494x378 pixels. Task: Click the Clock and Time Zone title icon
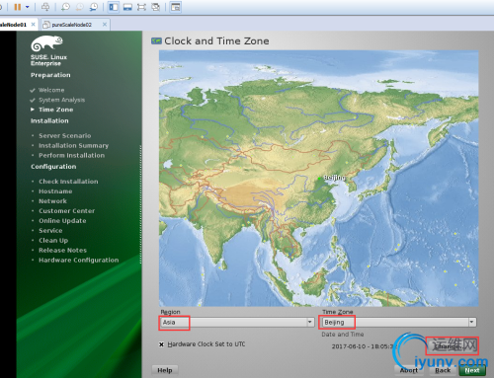point(156,41)
